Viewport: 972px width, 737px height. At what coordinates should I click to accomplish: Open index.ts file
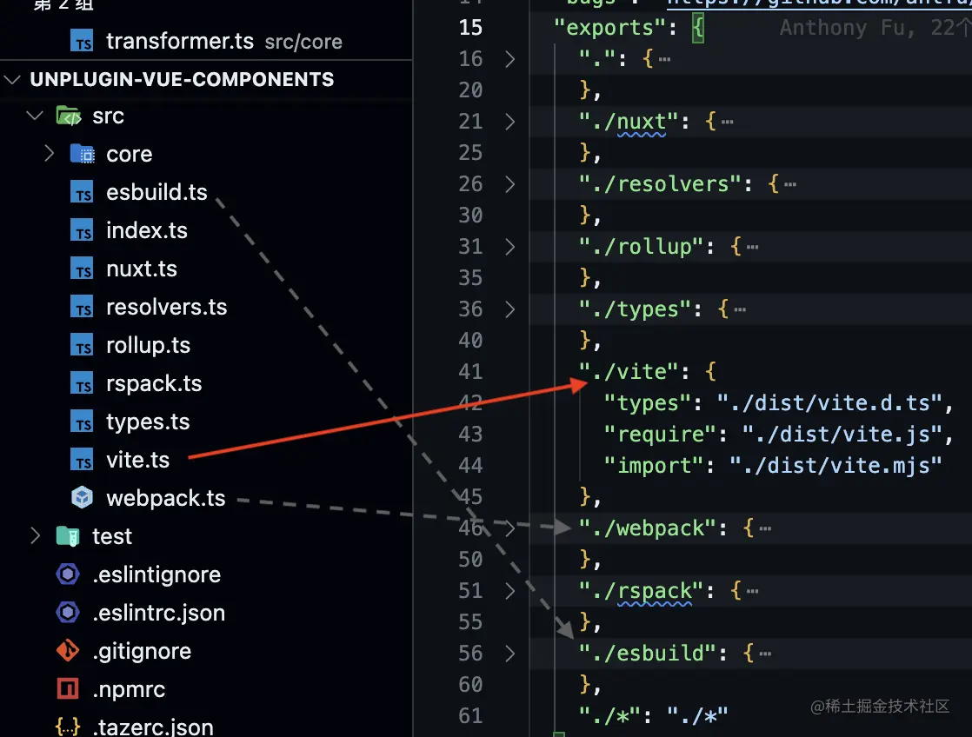147,230
